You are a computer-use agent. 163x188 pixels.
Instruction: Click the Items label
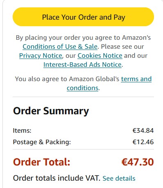click(22, 131)
